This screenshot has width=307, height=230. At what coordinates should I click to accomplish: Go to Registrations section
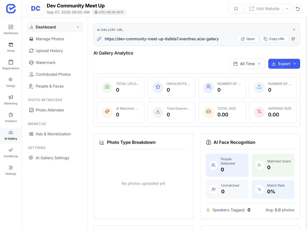point(11,65)
